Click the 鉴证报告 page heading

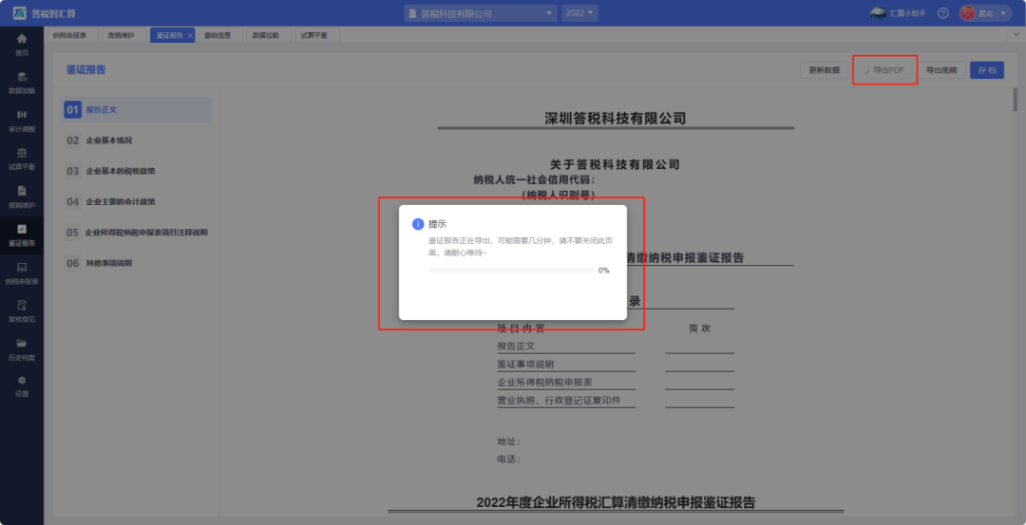85,70
